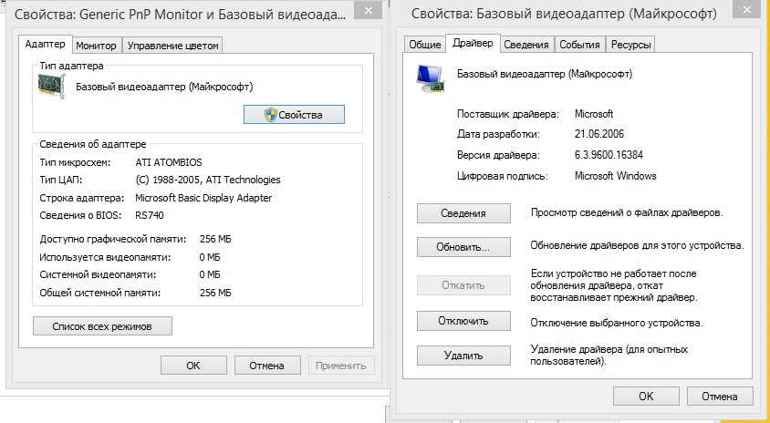Disable device with Отключить button
Viewport: 770px width, 423px height.
tap(463, 321)
